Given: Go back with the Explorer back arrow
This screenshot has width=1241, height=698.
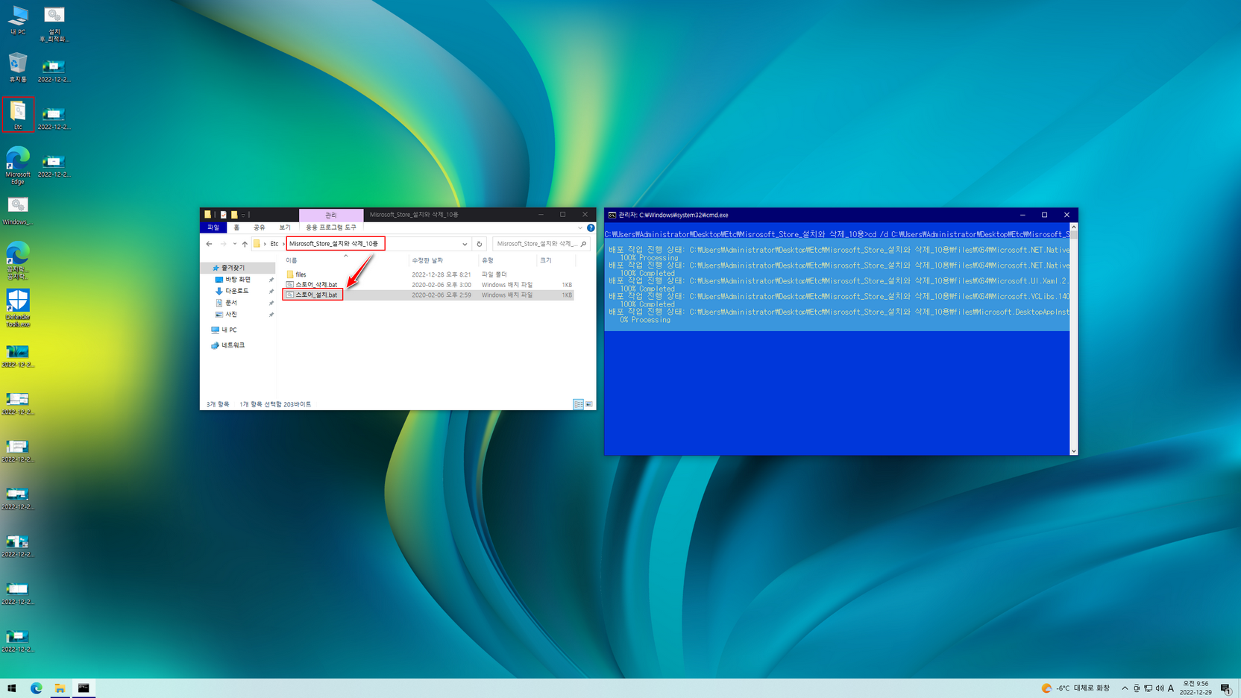Looking at the screenshot, I should pos(210,244).
